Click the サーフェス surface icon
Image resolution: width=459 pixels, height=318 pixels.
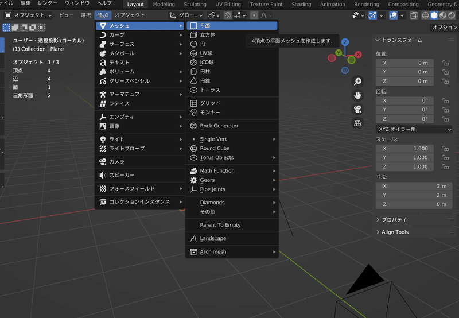[x=103, y=44]
